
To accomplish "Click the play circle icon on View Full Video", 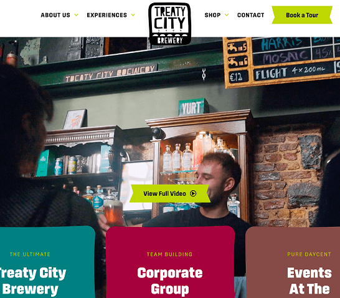I will pyautogui.click(x=193, y=193).
